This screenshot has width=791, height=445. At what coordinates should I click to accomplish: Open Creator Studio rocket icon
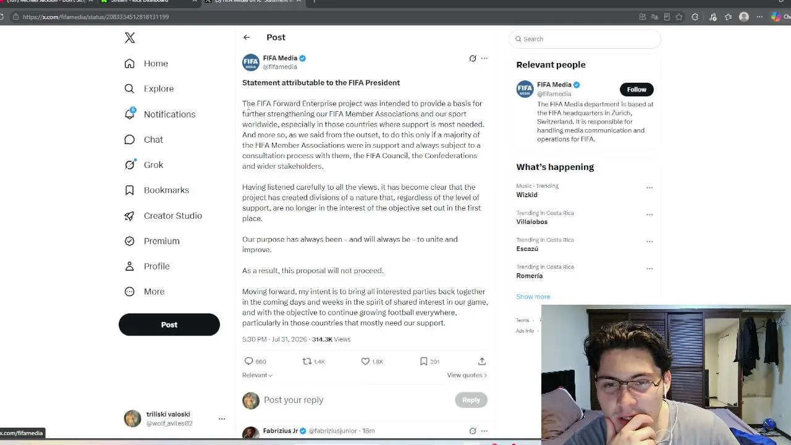[129, 215]
